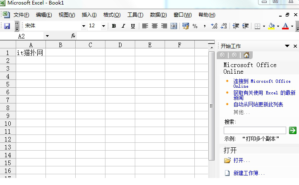Open the 插入(I) menu
Image resolution: width=299 pixels, height=185 pixels.
click(x=89, y=15)
